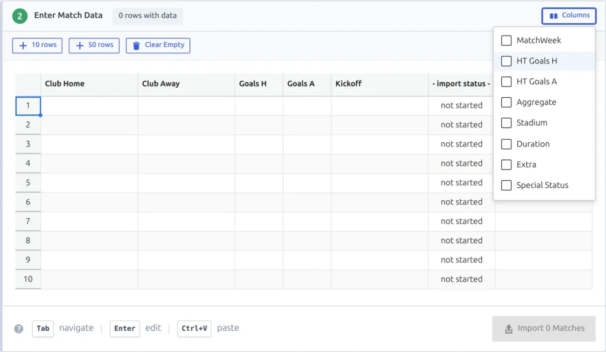Enable the HT Goals H column checkbox

click(507, 61)
